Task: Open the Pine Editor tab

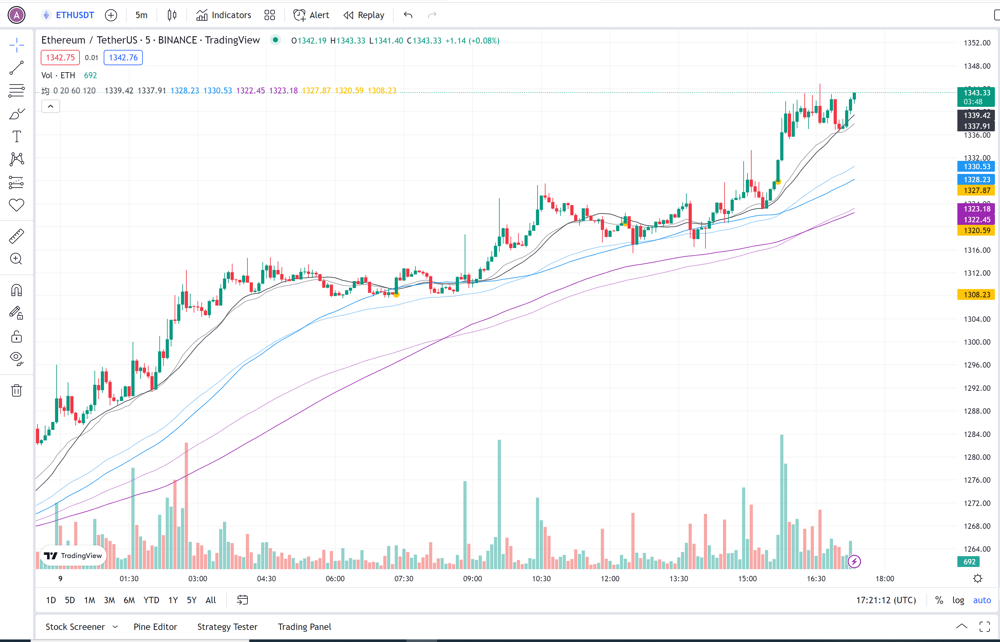Action: 155,626
